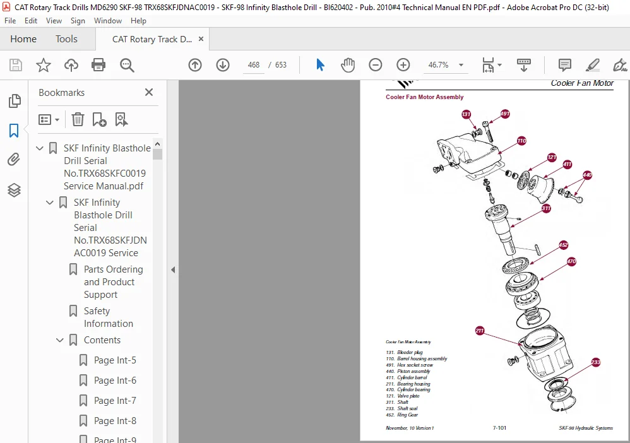
Task: Close the Bookmarks panel
Action: (x=149, y=92)
